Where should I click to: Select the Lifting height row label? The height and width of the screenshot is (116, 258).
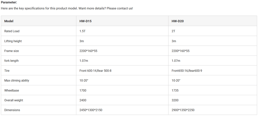coord(13,41)
